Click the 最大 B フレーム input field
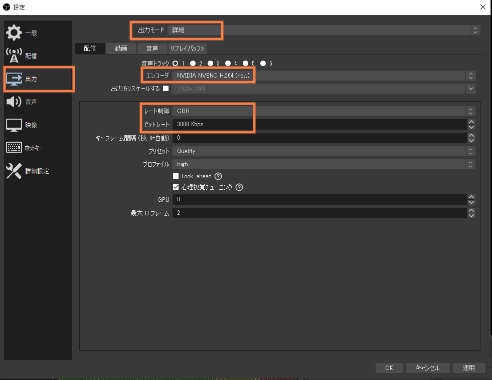 320,213
